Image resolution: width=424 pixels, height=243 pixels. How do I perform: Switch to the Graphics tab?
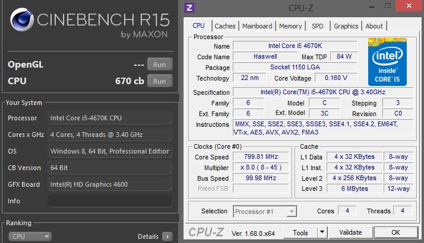pyautogui.click(x=346, y=26)
